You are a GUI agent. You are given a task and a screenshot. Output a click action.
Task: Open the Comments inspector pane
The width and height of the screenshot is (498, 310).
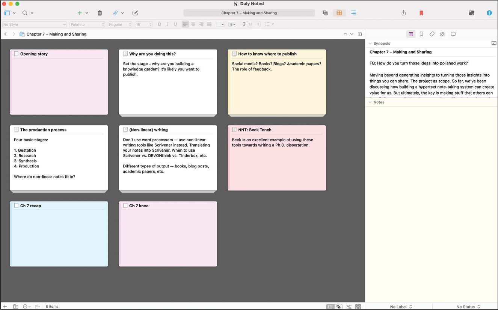[x=453, y=34]
